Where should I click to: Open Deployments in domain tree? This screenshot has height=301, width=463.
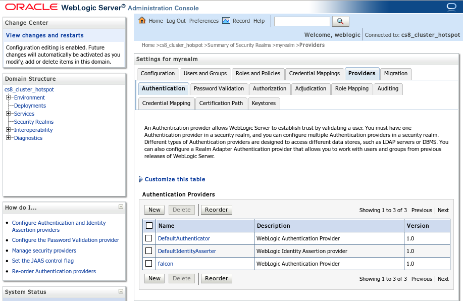[x=30, y=106]
